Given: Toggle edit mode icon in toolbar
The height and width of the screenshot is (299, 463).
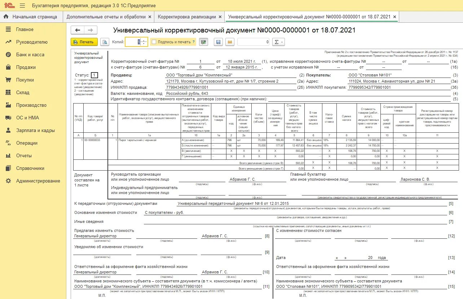Looking at the screenshot, I should click(204, 42).
